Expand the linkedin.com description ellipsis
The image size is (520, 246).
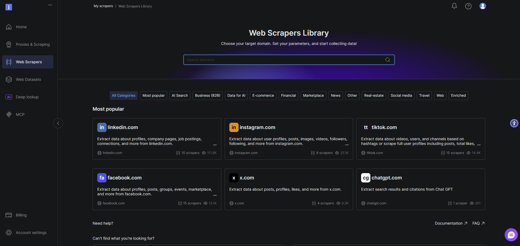[215, 145]
